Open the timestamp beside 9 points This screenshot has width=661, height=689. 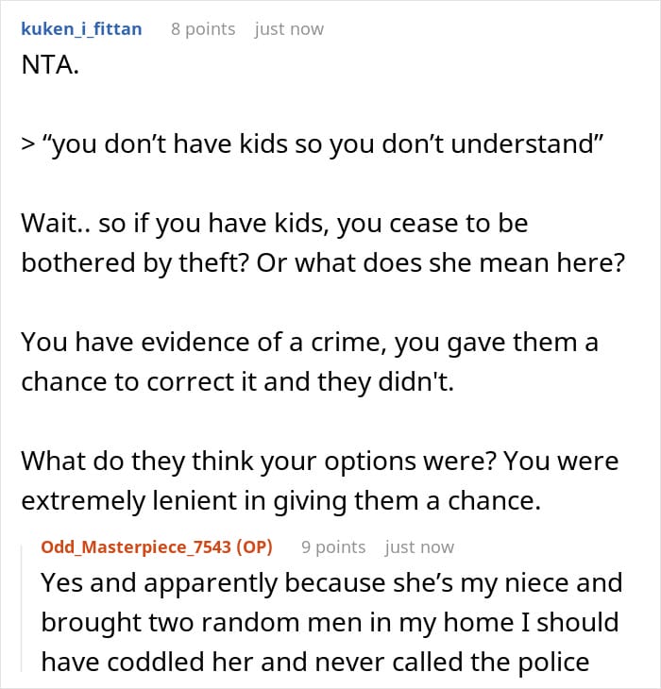[x=419, y=547]
